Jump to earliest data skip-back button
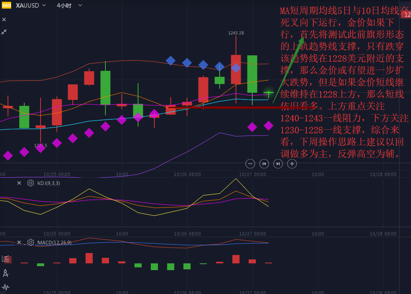The width and height of the screenshot is (411, 294). tap(264, 164)
